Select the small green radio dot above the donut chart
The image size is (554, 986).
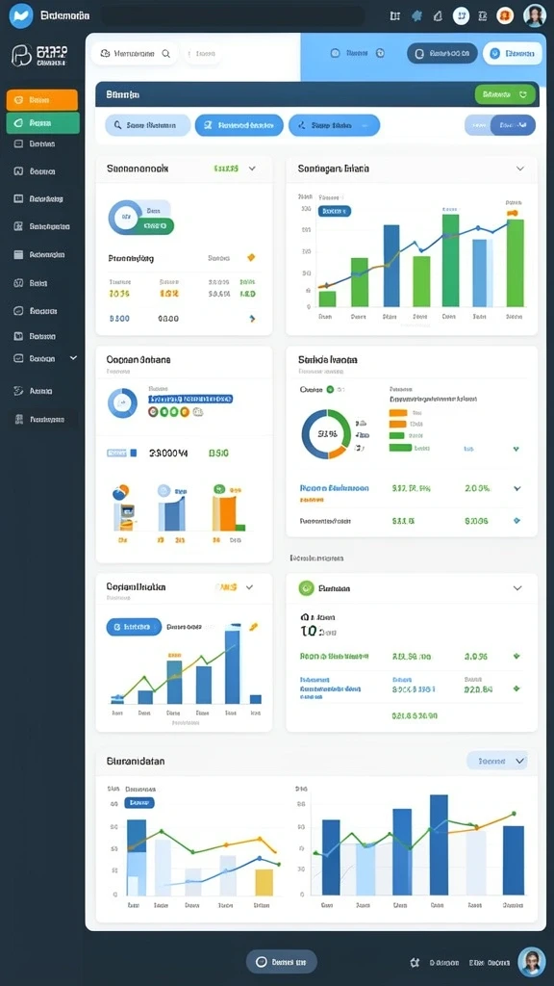tap(330, 390)
